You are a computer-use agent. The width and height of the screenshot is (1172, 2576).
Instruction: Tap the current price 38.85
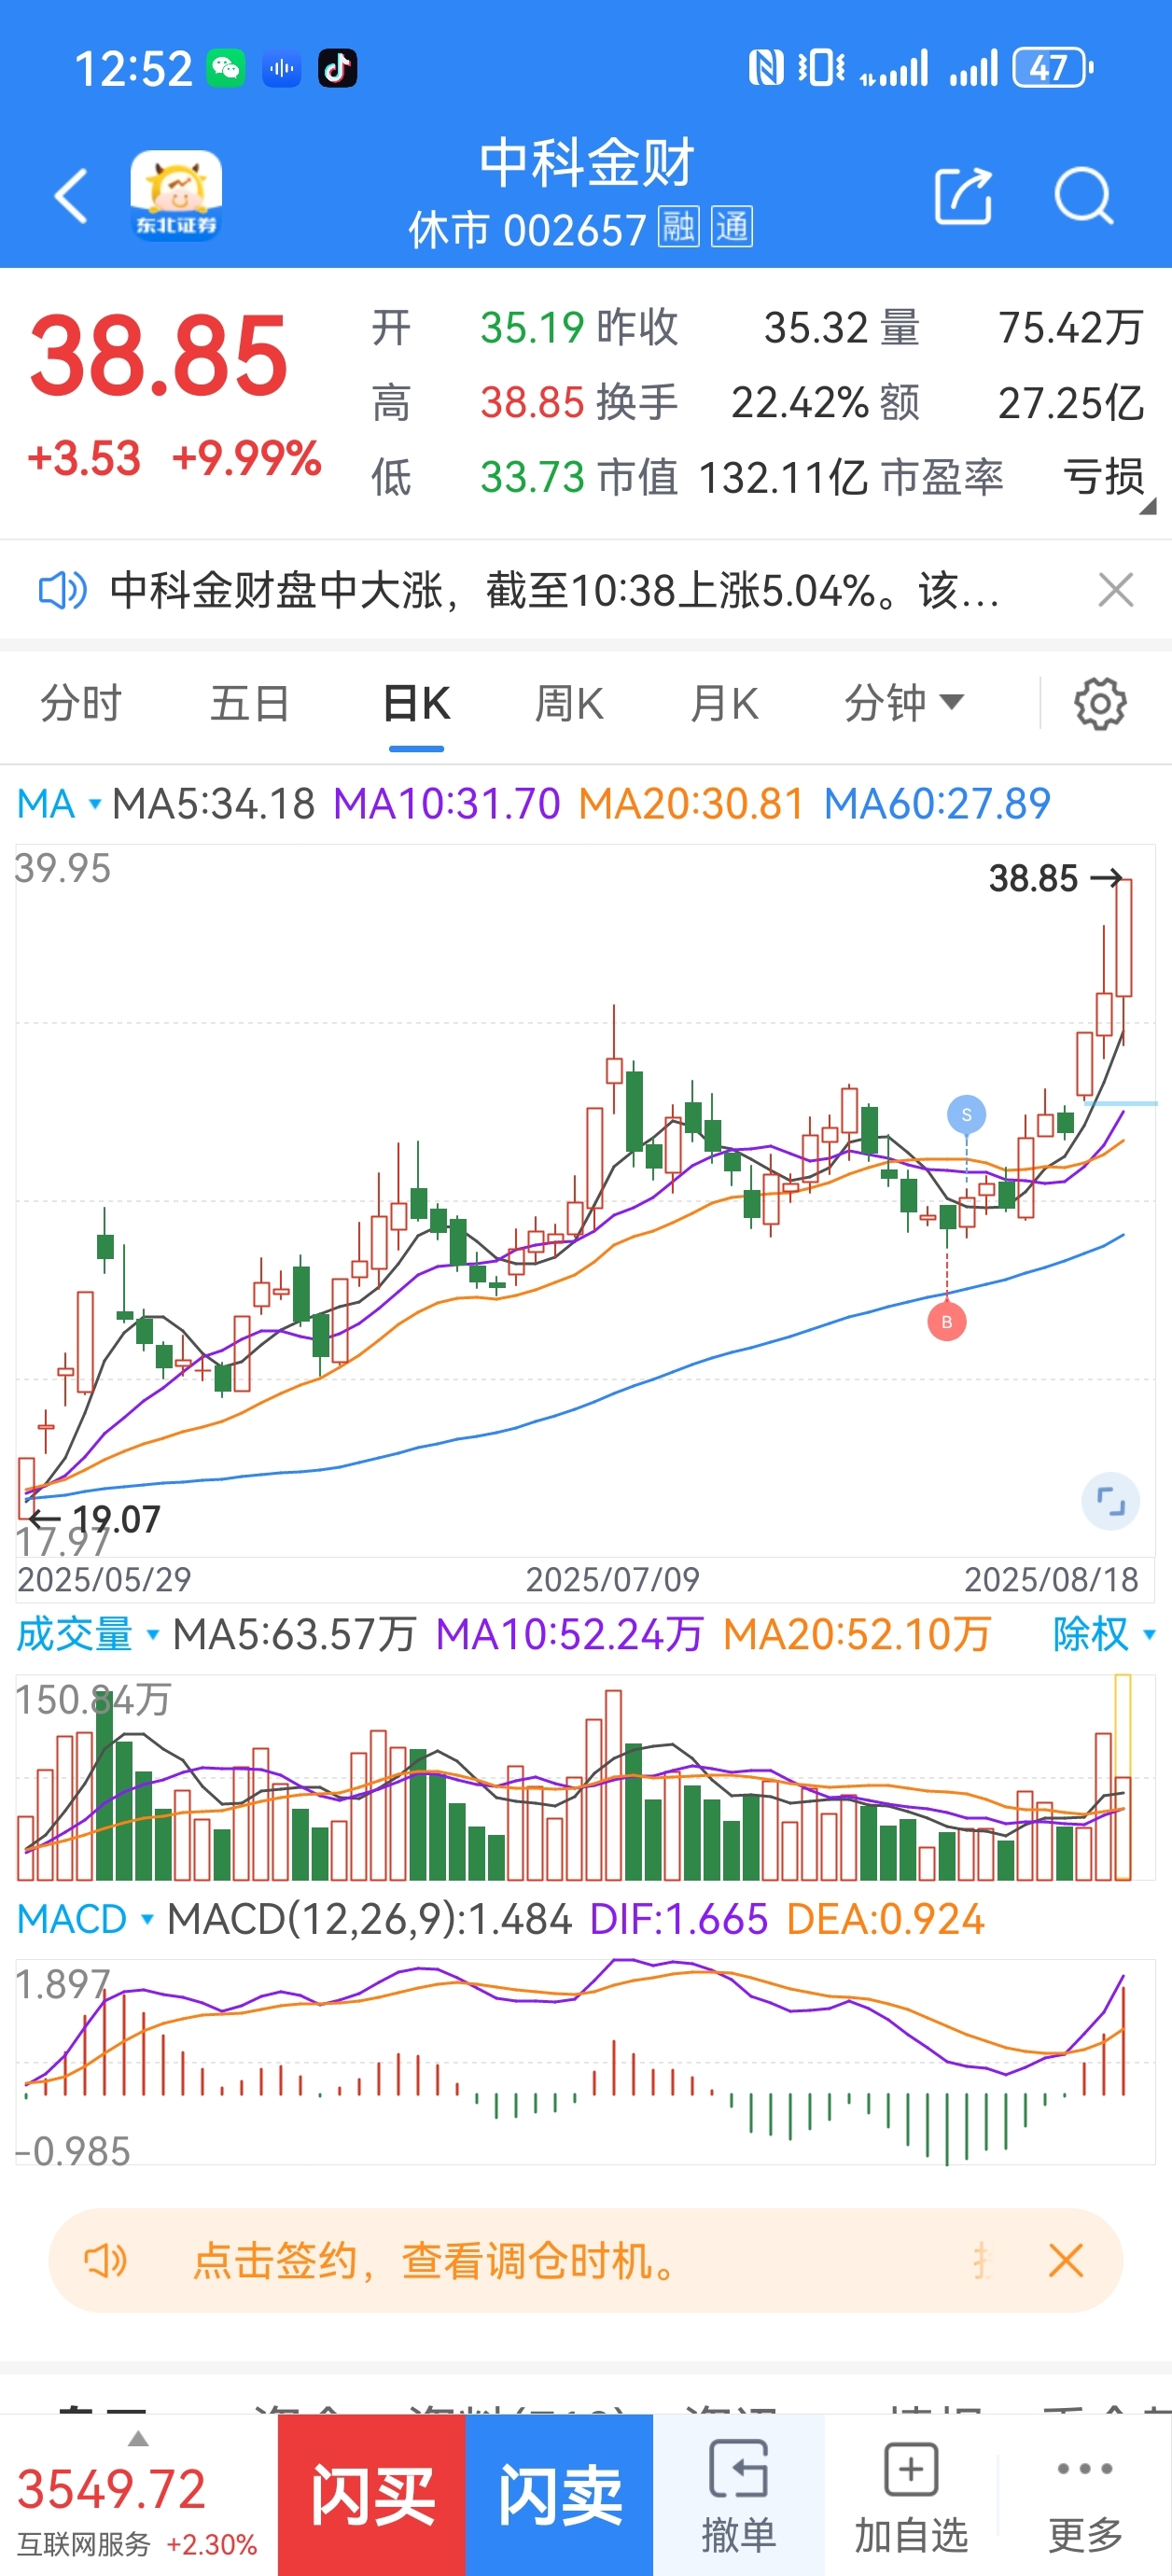pos(158,355)
